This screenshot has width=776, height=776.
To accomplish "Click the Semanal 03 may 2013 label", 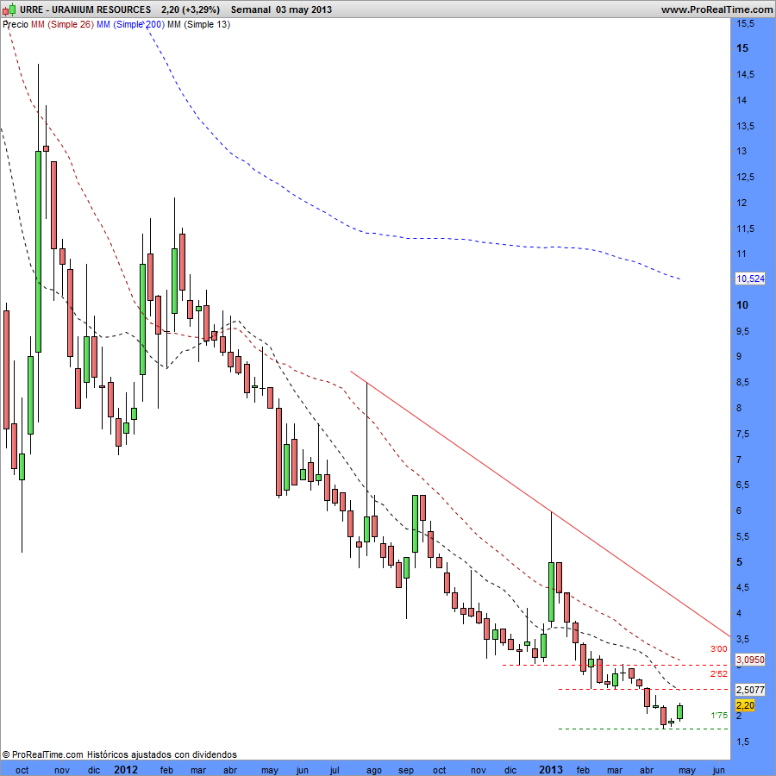I will [x=281, y=9].
